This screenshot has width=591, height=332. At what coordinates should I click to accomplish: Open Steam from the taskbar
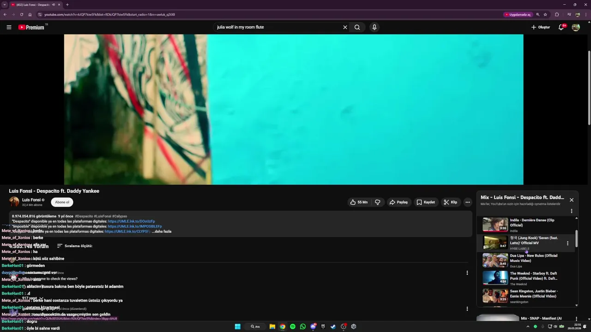tap(333, 326)
